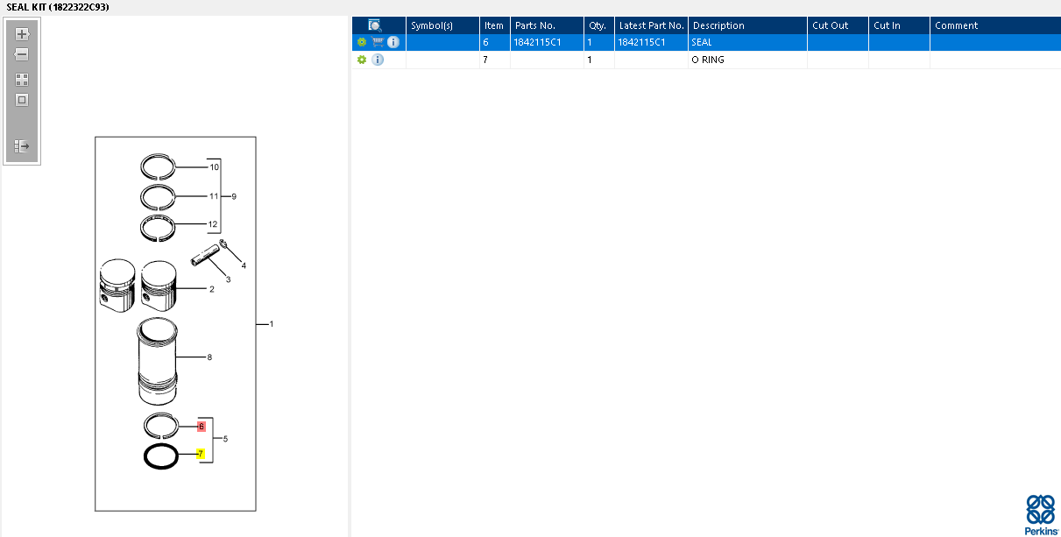1061x537 pixels.
Task: Click green gear icon on item 6 row
Action: 361,42
